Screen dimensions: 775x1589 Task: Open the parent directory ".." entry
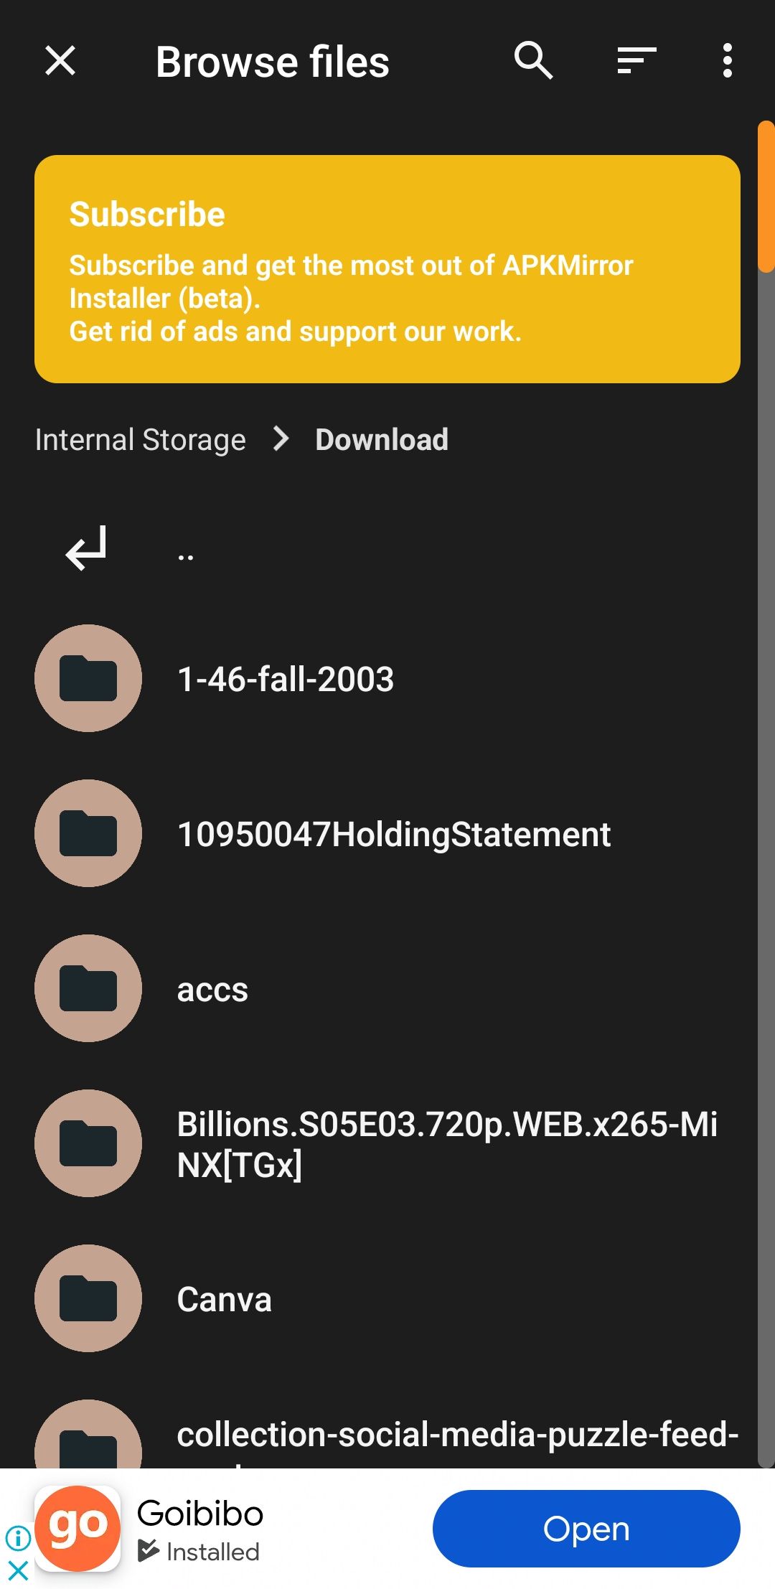pos(387,548)
